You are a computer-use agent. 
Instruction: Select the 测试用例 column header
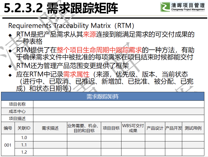click(x=193, y=128)
